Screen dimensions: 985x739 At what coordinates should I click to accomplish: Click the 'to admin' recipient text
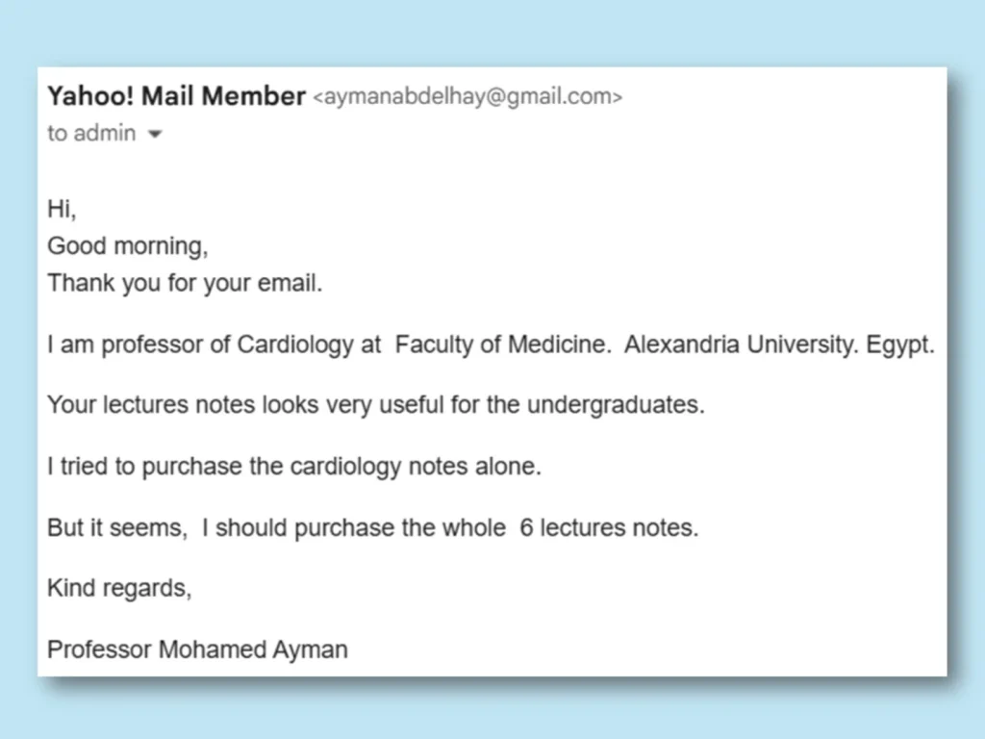coord(91,133)
